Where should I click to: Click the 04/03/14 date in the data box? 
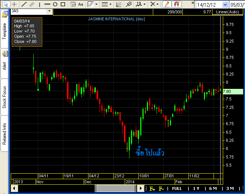click(22, 21)
